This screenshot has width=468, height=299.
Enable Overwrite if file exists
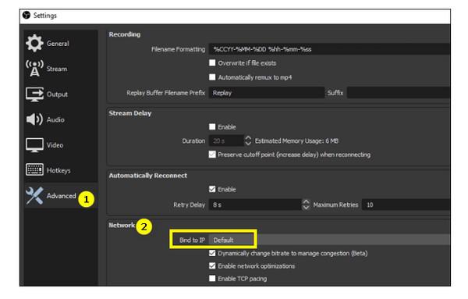point(212,62)
